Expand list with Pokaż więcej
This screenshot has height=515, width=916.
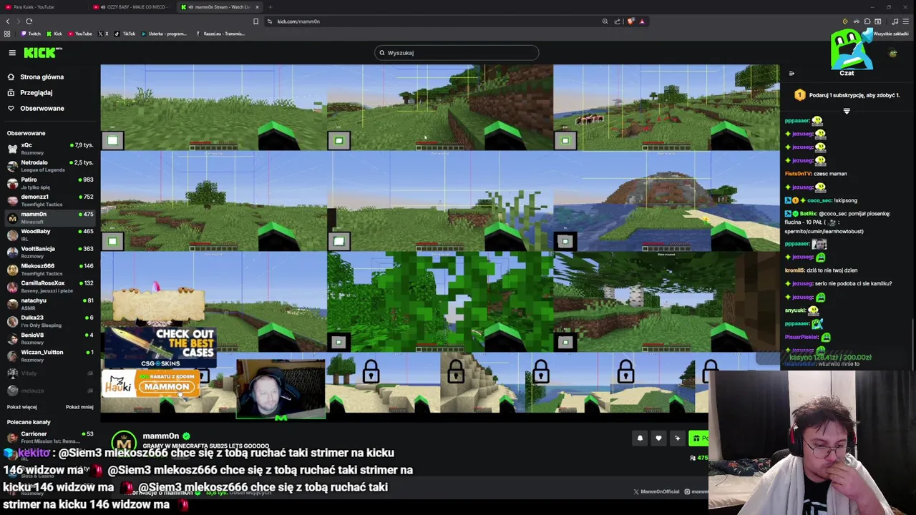(21, 407)
